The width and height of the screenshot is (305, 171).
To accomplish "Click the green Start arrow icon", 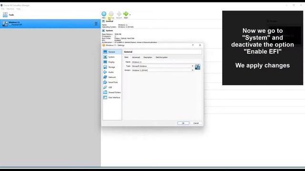I will pyautogui.click(x=126, y=14).
